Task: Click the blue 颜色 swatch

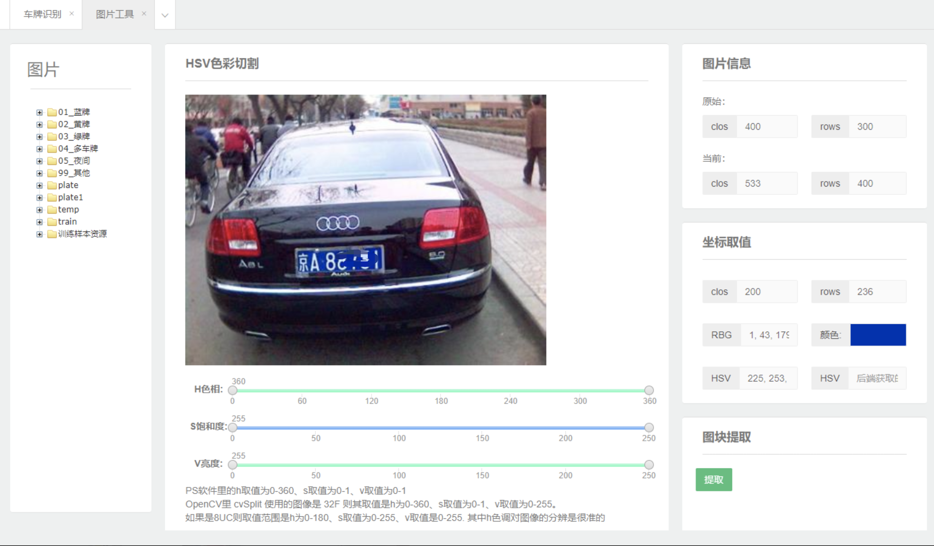Action: (878, 334)
